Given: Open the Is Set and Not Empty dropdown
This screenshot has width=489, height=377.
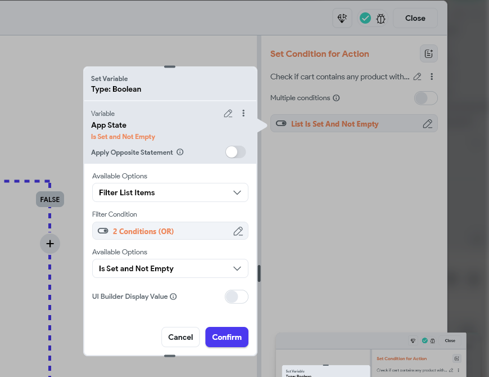Looking at the screenshot, I should [x=170, y=268].
